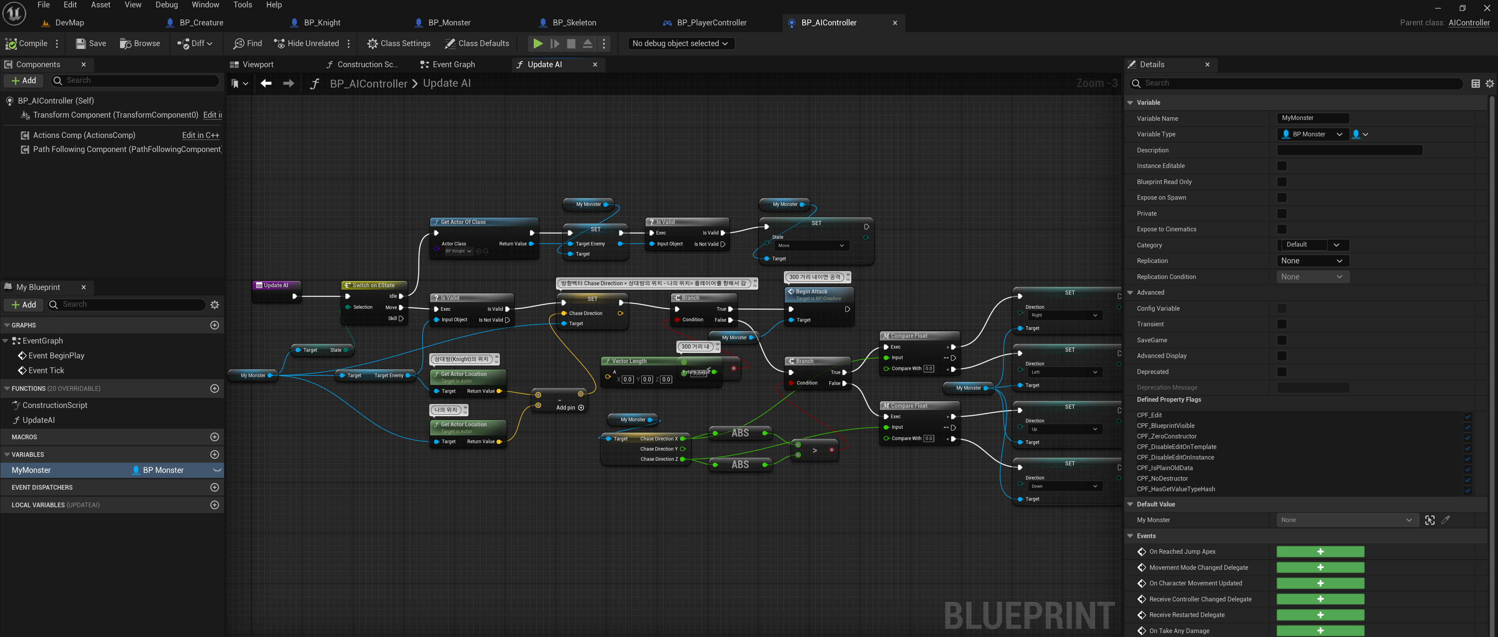
Task: Open the Debug menu
Action: coord(166,5)
